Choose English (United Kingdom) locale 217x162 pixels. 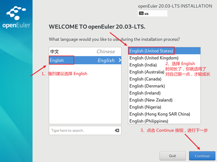164,58
